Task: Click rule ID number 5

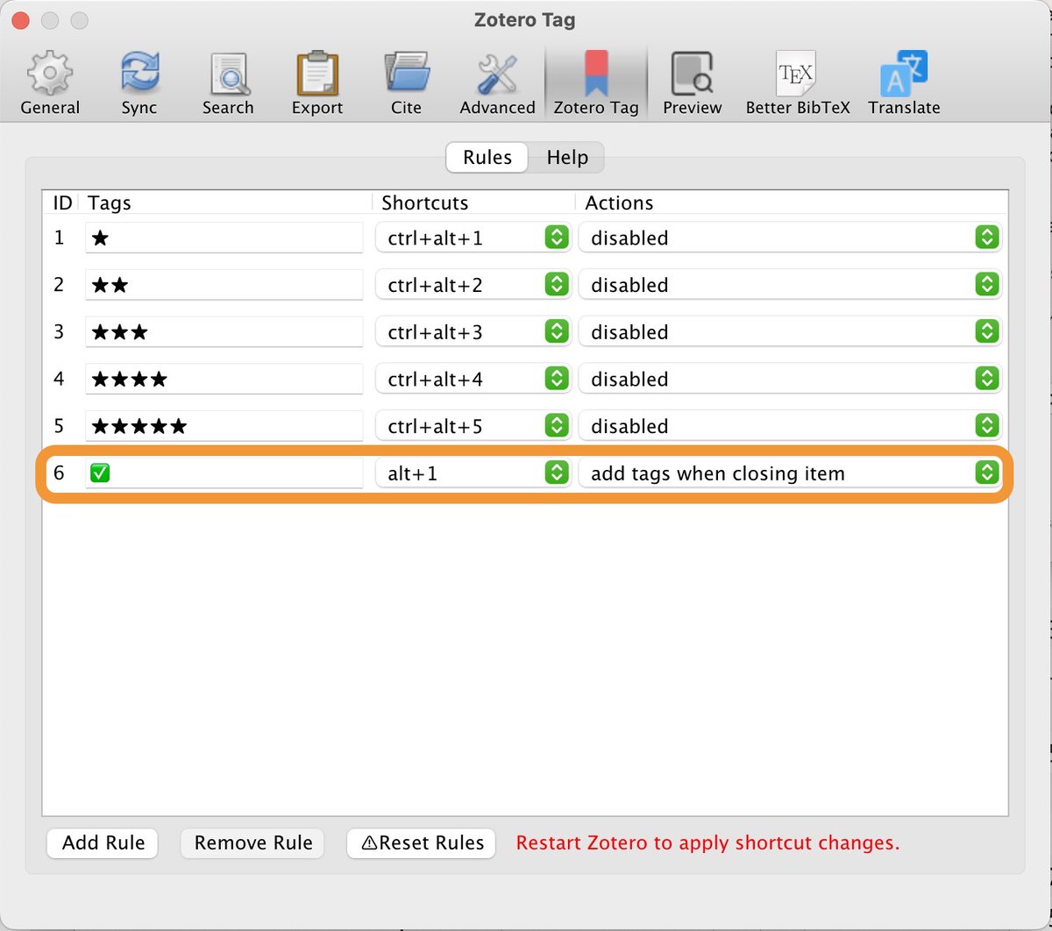Action: (x=59, y=426)
